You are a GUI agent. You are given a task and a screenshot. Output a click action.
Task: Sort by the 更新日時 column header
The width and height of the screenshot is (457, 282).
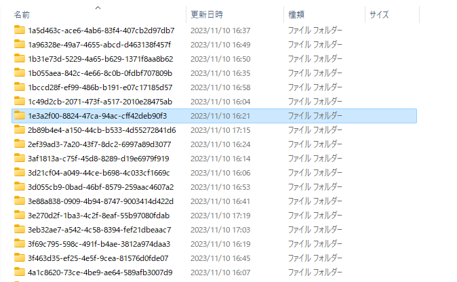(x=235, y=14)
